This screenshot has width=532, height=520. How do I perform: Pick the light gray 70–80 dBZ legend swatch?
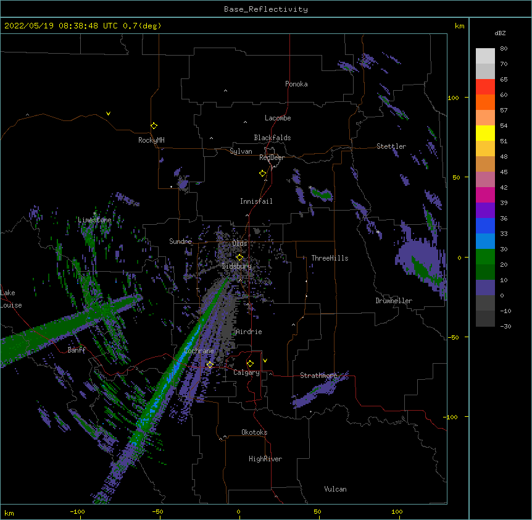(485, 56)
